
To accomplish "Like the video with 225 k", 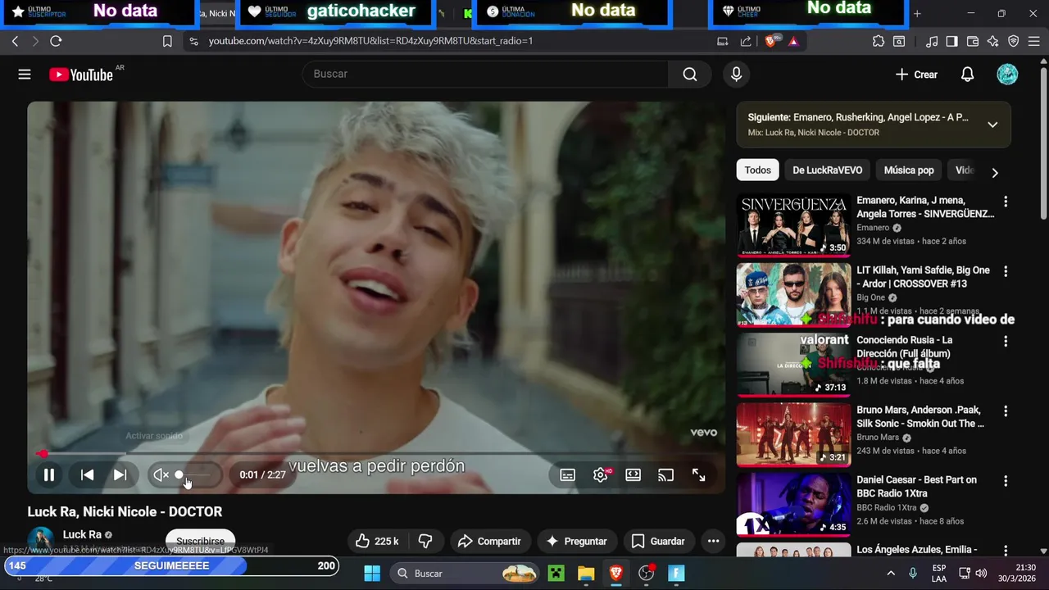I will tap(377, 541).
